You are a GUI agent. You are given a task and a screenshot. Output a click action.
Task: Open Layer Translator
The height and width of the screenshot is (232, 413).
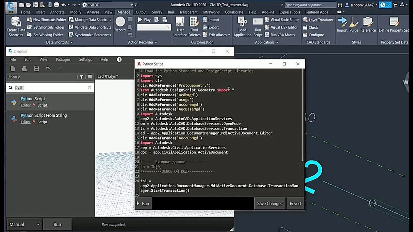click(318, 20)
